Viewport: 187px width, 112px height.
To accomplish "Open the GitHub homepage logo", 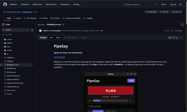I will click(5, 4).
